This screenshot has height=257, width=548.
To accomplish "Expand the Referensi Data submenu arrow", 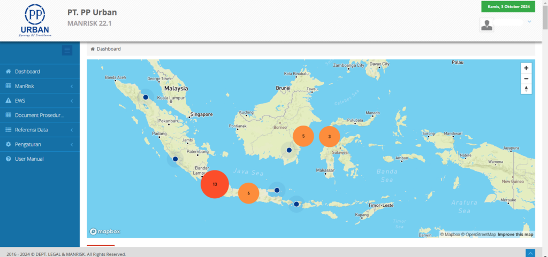I will tap(71, 130).
